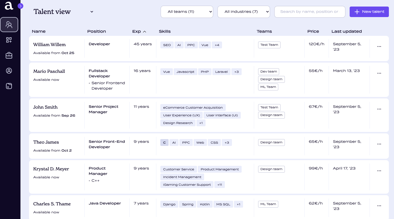Expand the +1 skills tag for John Smith

coord(201,123)
